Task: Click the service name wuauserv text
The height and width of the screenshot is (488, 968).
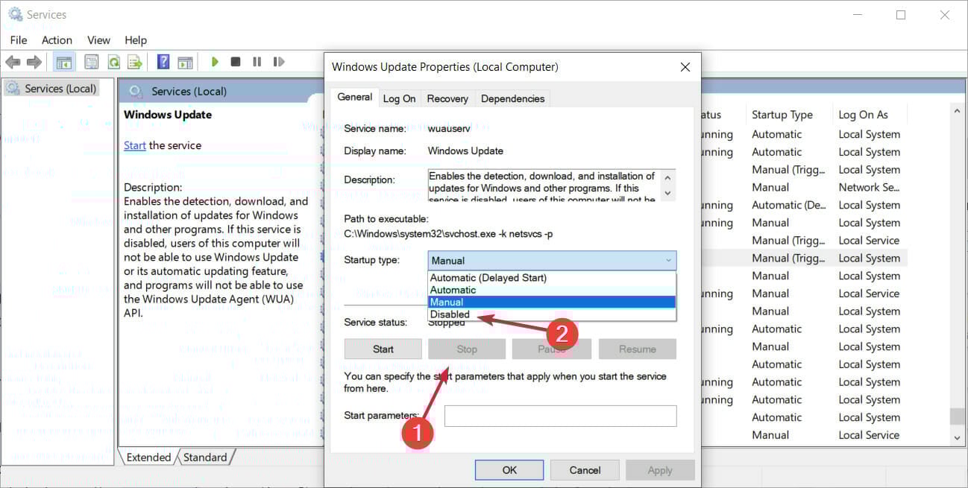Action: [x=450, y=128]
